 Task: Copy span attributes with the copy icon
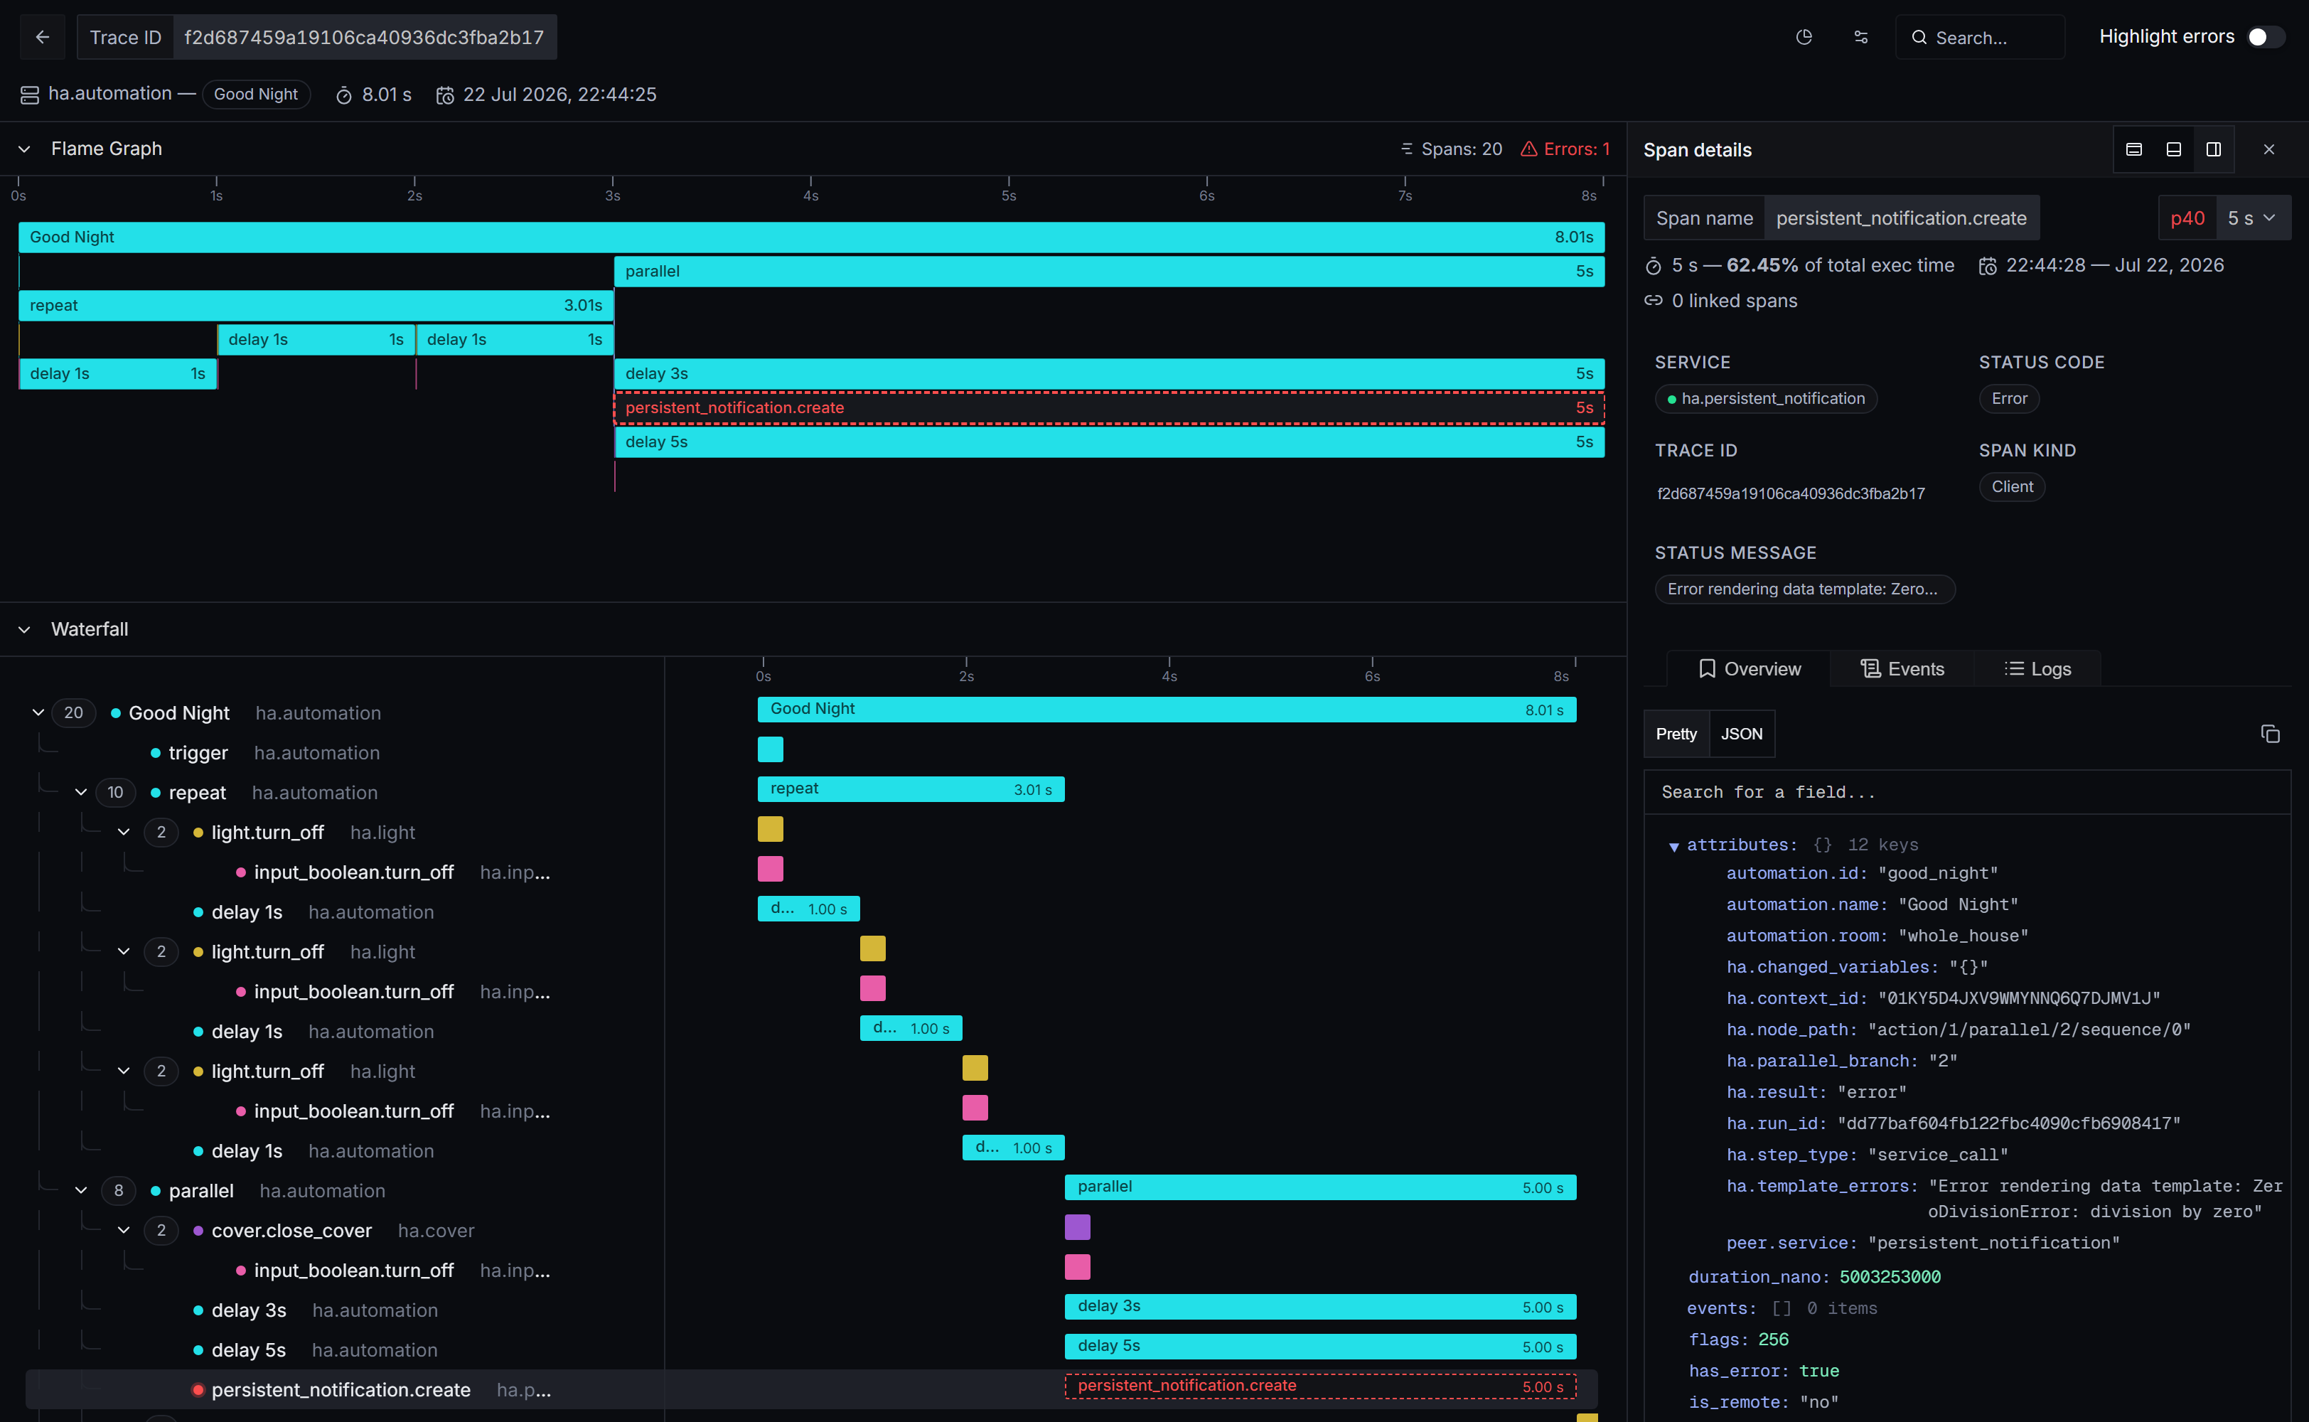2269,734
